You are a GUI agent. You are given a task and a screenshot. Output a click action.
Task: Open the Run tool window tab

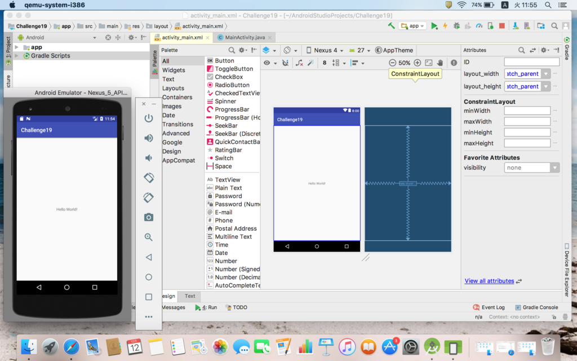[206, 307]
